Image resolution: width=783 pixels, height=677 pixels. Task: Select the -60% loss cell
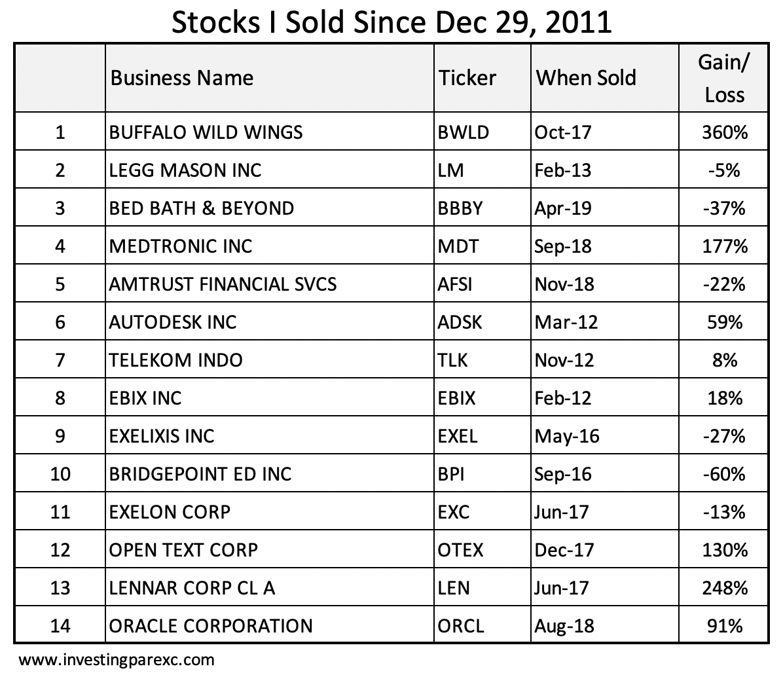[x=723, y=473]
